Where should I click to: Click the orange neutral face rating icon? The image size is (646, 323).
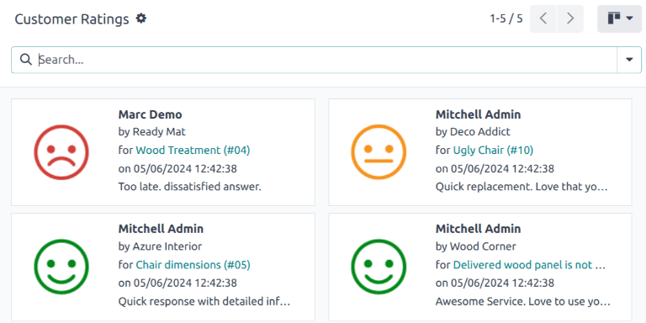379,152
